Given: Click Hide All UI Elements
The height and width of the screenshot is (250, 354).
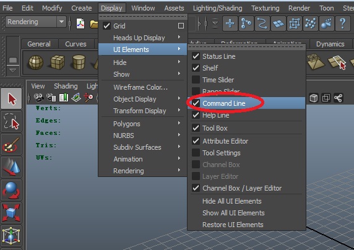Looking at the screenshot, I should (x=232, y=201).
